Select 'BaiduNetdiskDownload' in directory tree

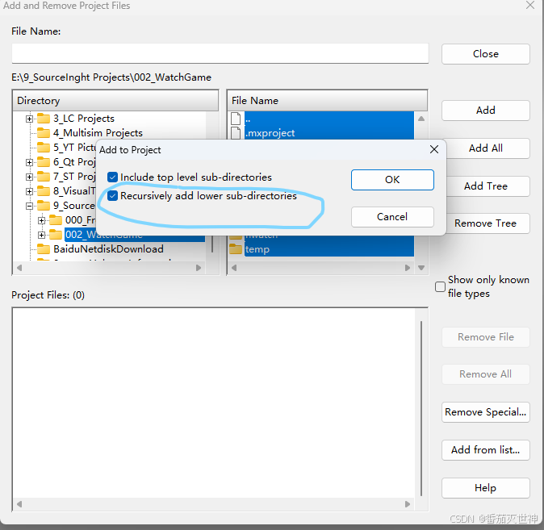click(x=108, y=249)
